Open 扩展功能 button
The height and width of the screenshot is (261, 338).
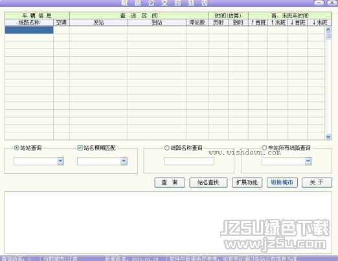[247, 182]
